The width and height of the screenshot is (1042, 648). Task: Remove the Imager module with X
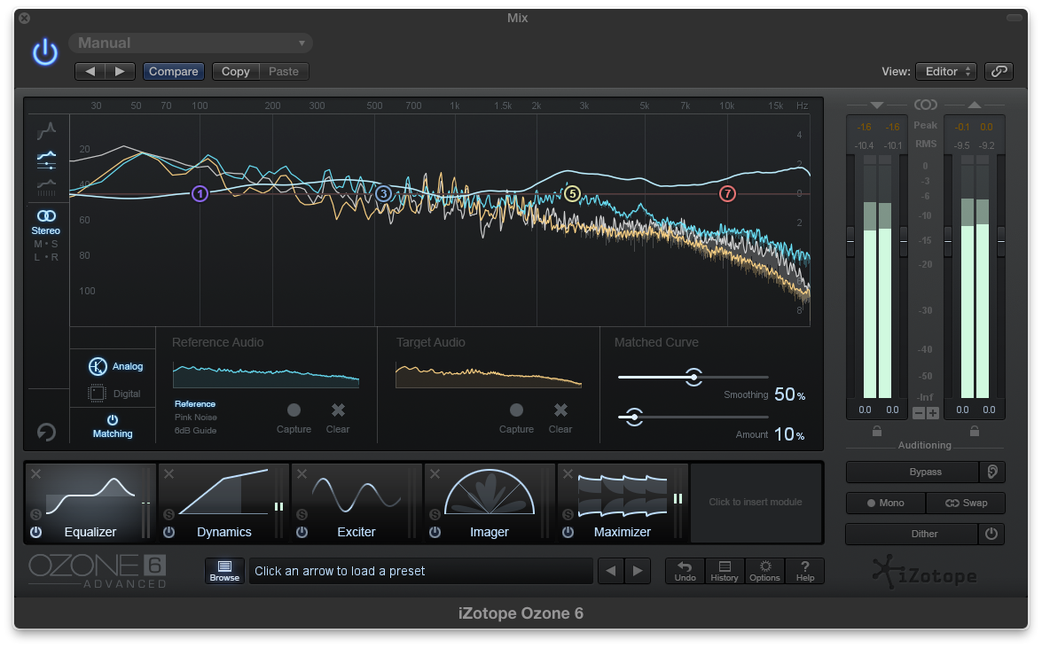[435, 474]
